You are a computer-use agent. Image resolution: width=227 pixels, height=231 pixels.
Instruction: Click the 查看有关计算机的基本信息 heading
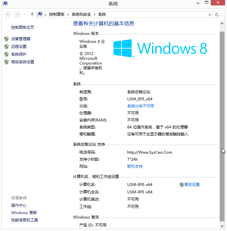tap(104, 23)
